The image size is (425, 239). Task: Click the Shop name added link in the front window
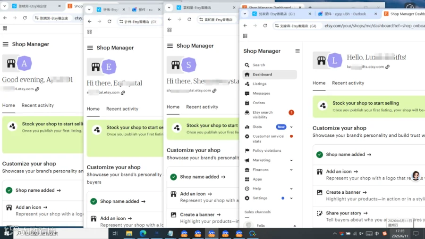click(x=348, y=155)
